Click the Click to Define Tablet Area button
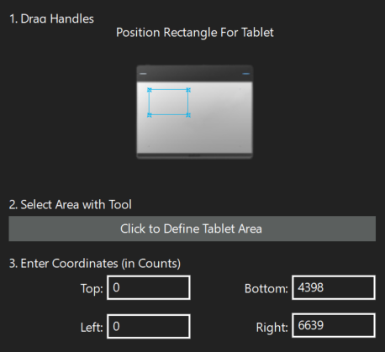Image resolution: width=385 pixels, height=352 pixels. tap(192, 229)
